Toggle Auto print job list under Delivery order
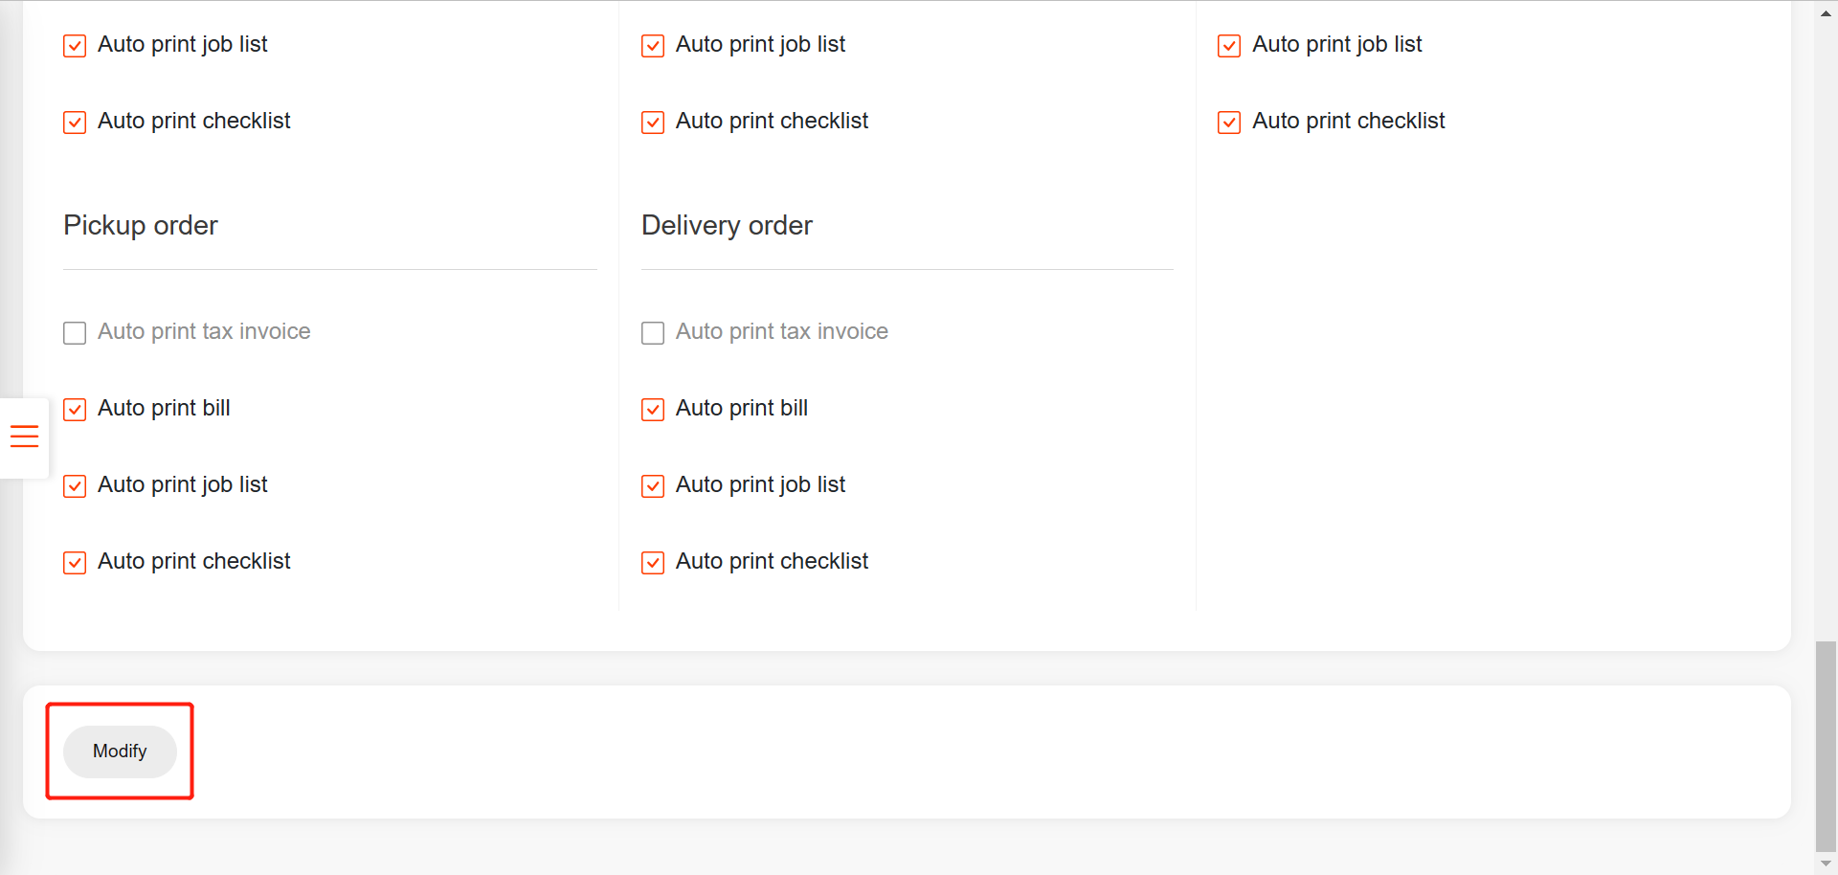The height and width of the screenshot is (875, 1838). pos(653,485)
